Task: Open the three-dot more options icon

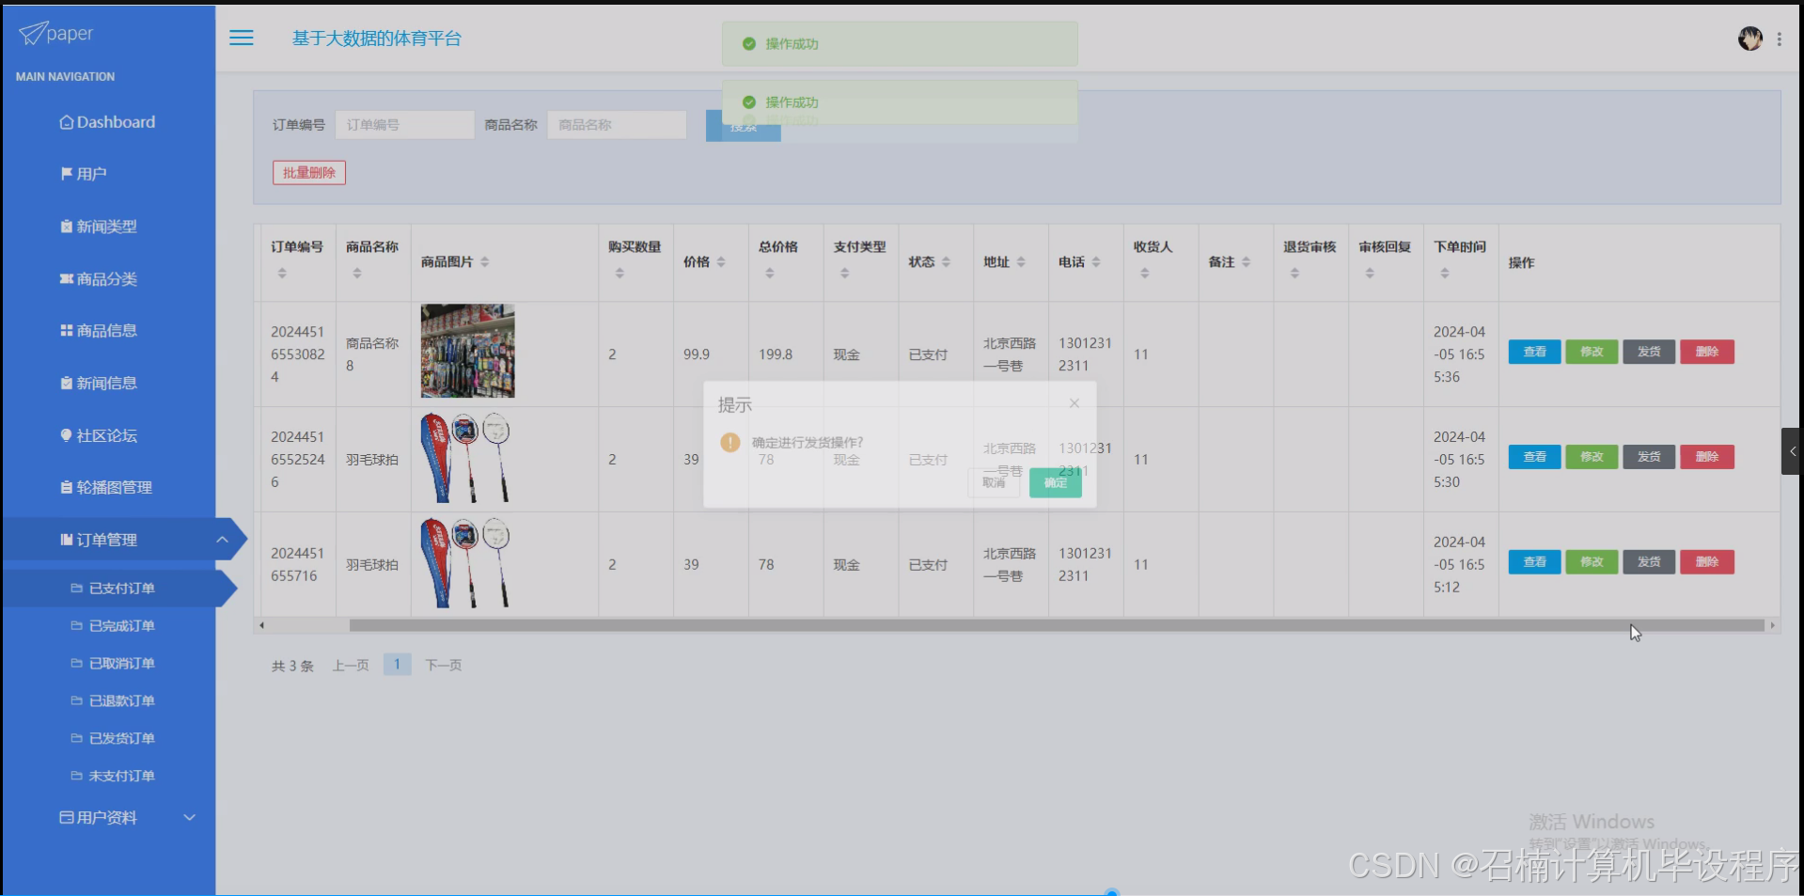Action: [1780, 39]
